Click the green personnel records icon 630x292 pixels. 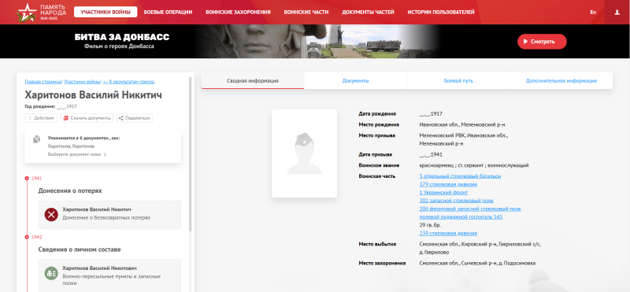pos(51,274)
